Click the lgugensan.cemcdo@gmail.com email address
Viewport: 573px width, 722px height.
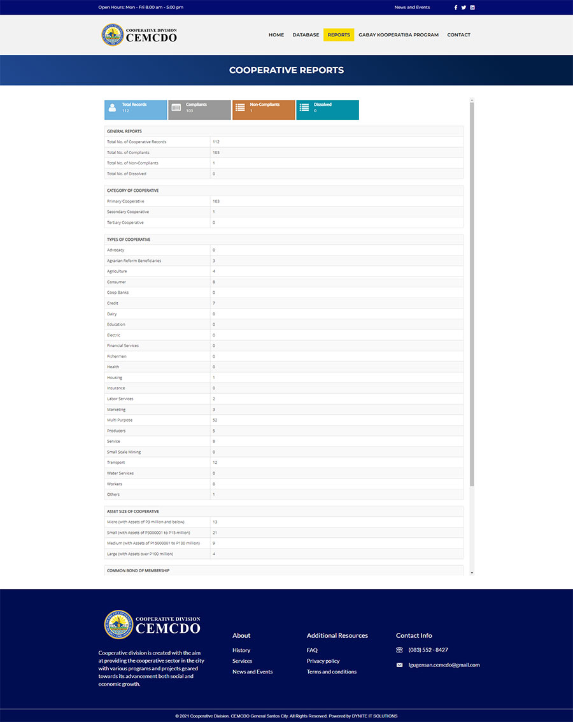tap(444, 665)
